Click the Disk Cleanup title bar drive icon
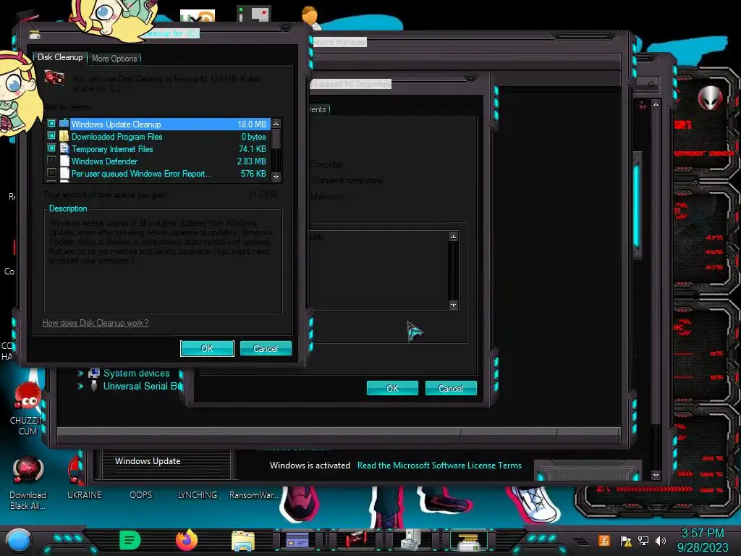 [35, 35]
